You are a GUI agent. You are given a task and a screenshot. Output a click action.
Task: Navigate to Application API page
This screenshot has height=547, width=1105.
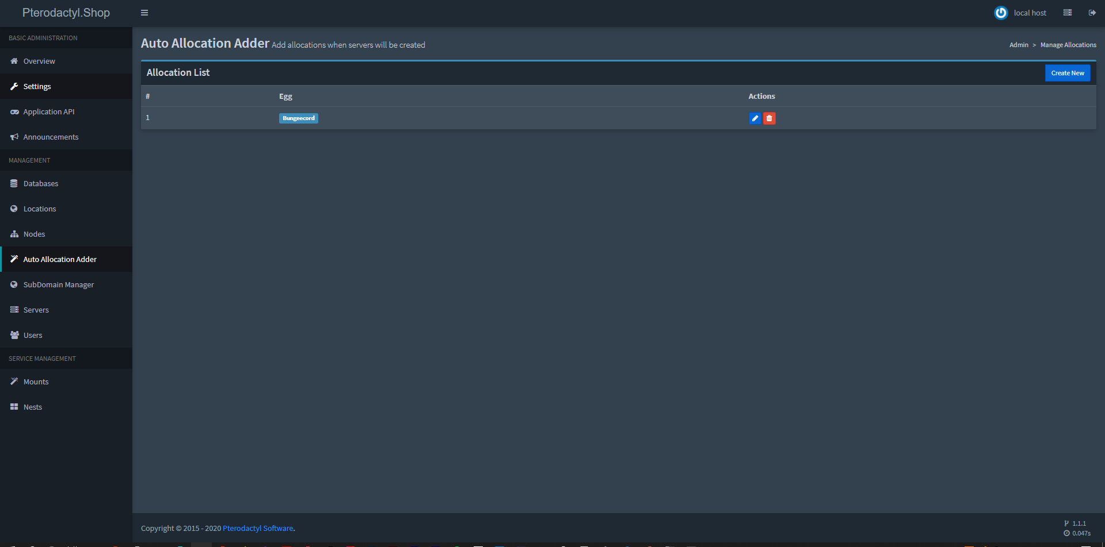click(49, 111)
